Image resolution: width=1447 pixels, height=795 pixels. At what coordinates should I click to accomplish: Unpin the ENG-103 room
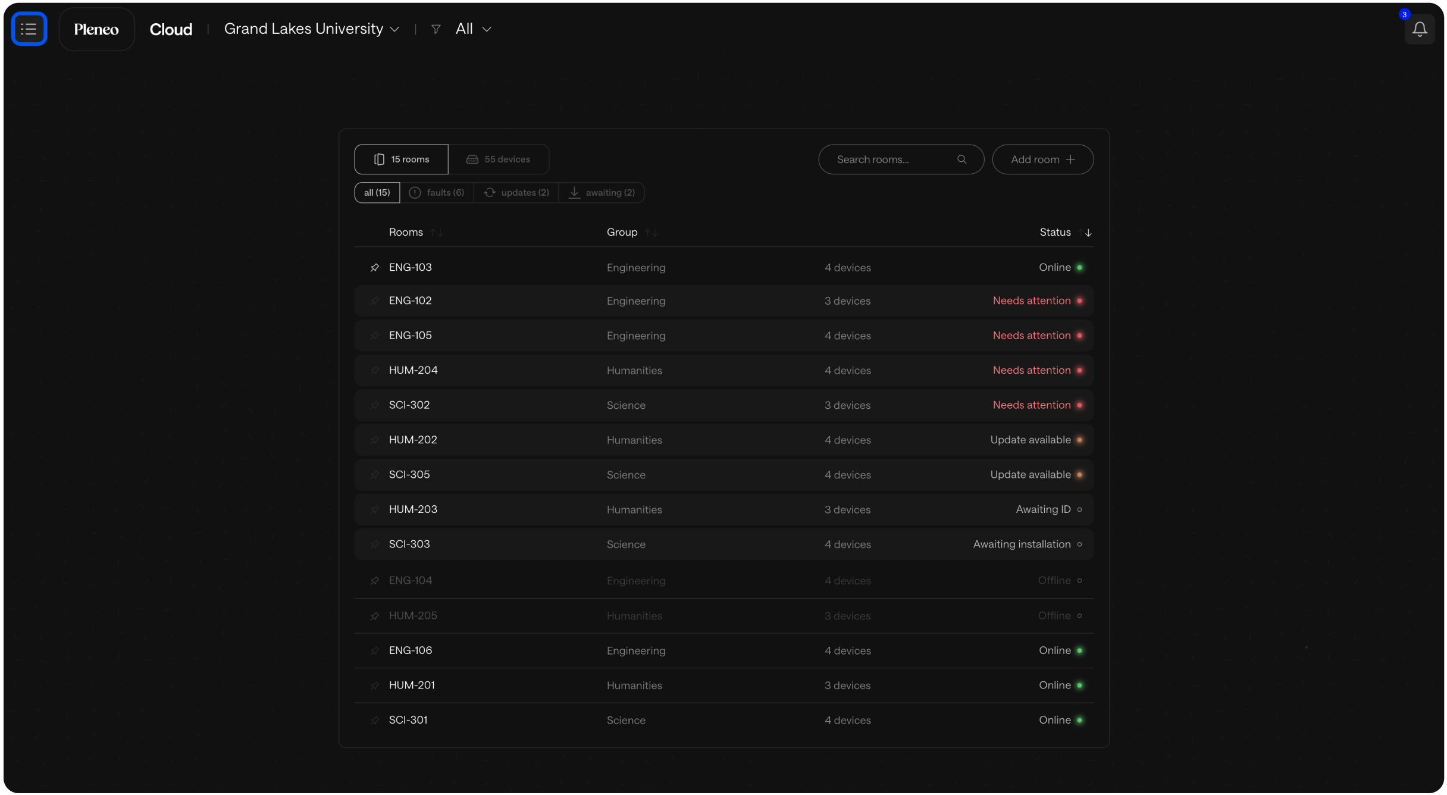point(374,268)
